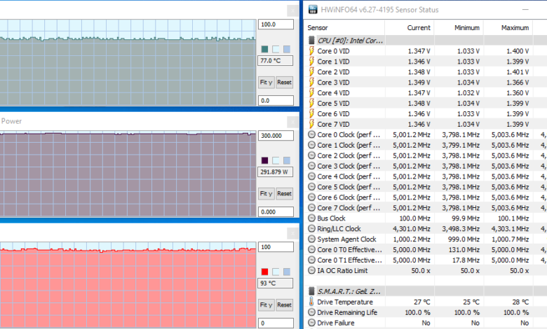Click the red graph maximum field showing 100
The width and height of the screenshot is (547, 329).
pos(276,247)
